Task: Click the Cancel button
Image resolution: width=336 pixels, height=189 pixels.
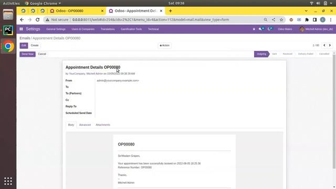Action: point(42,54)
